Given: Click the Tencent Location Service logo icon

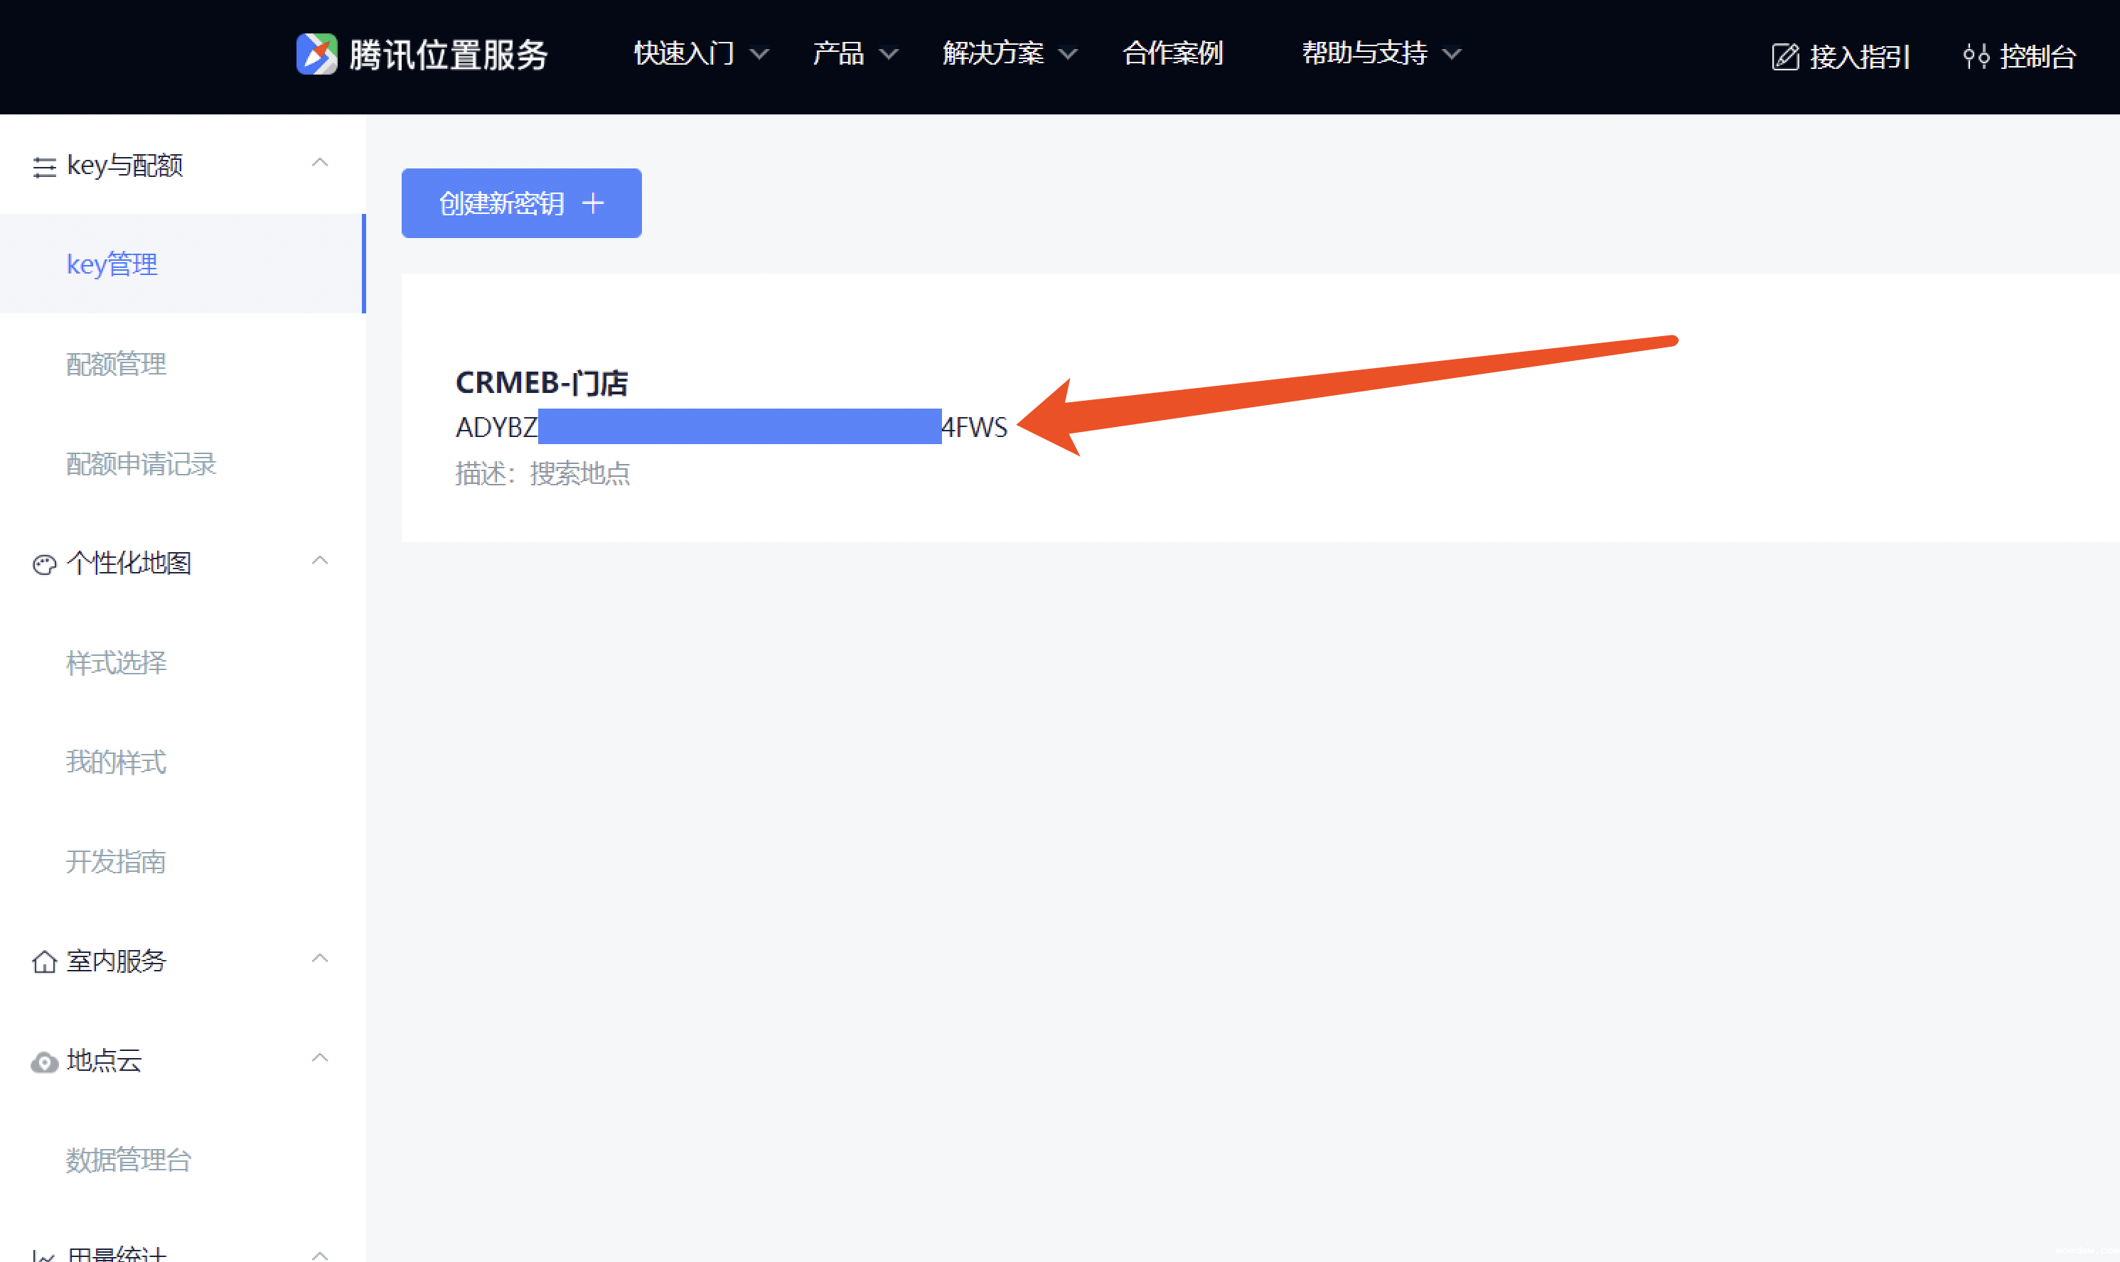Looking at the screenshot, I should click(x=316, y=55).
